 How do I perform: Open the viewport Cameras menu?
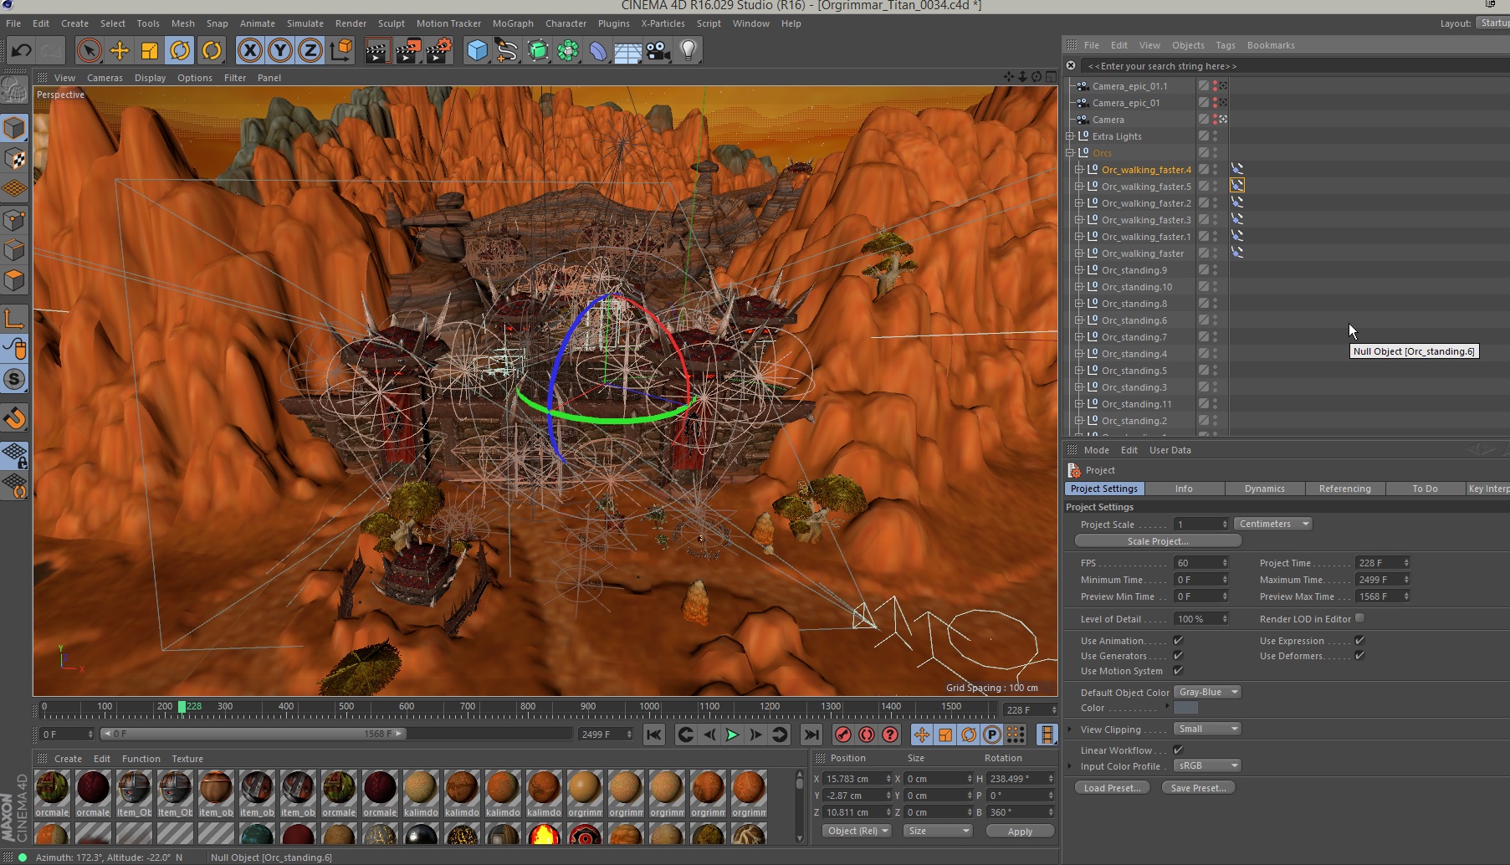pyautogui.click(x=105, y=78)
